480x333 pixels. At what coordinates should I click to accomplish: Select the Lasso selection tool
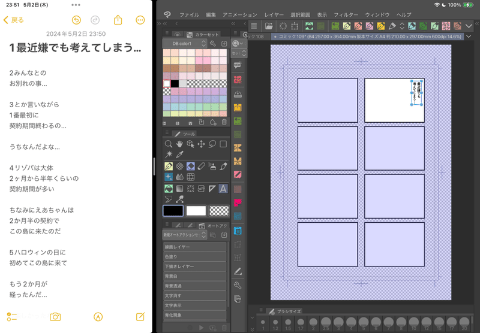coord(212,144)
